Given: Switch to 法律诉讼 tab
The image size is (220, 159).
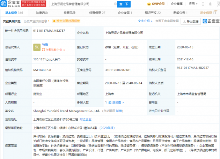Looking at the screenshot, I should point(42,13).
